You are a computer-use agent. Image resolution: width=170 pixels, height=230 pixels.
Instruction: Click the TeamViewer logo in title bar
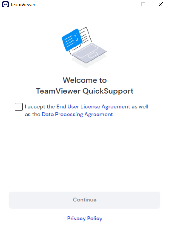tap(6, 4)
